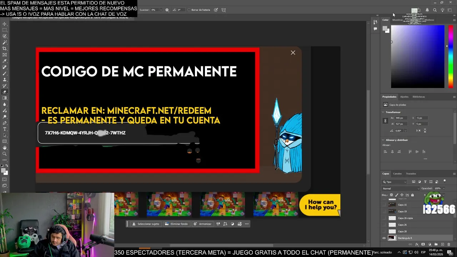Select the Gradient tool

pyautogui.click(x=5, y=98)
